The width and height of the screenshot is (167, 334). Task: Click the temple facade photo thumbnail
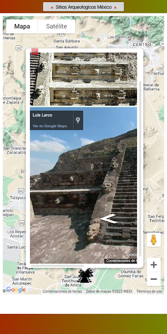[x=83, y=79]
